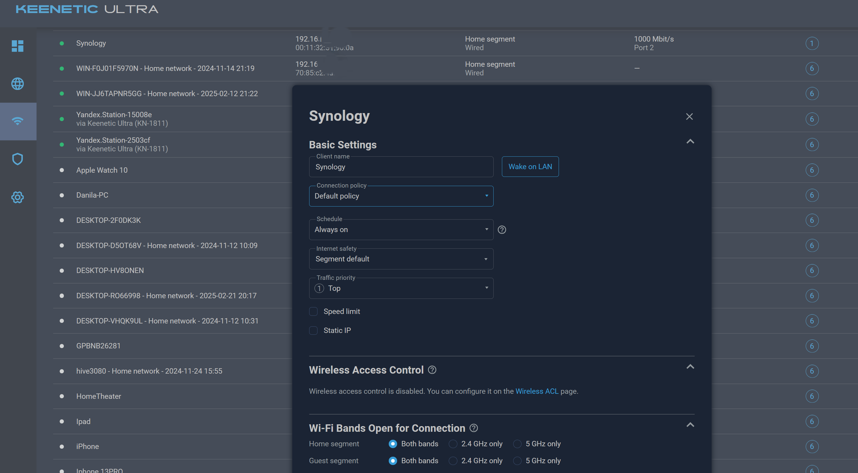Enable the Speed limit checkbox
The image size is (858, 473).
pyautogui.click(x=313, y=311)
